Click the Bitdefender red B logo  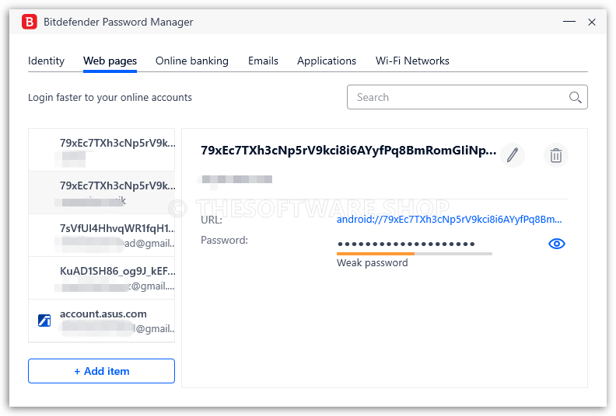pyautogui.click(x=30, y=22)
